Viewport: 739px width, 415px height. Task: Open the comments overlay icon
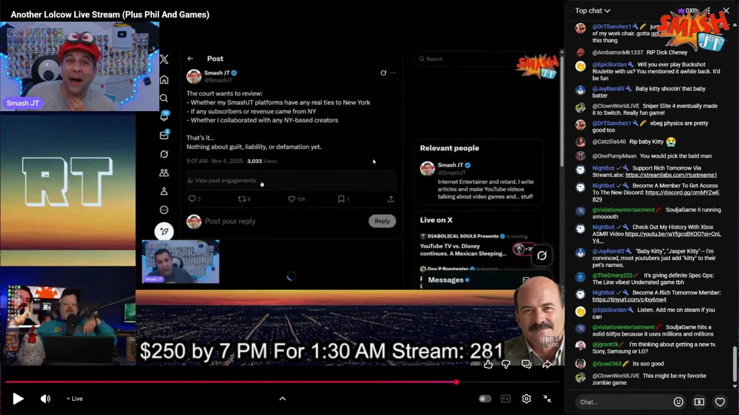pyautogui.click(x=527, y=364)
